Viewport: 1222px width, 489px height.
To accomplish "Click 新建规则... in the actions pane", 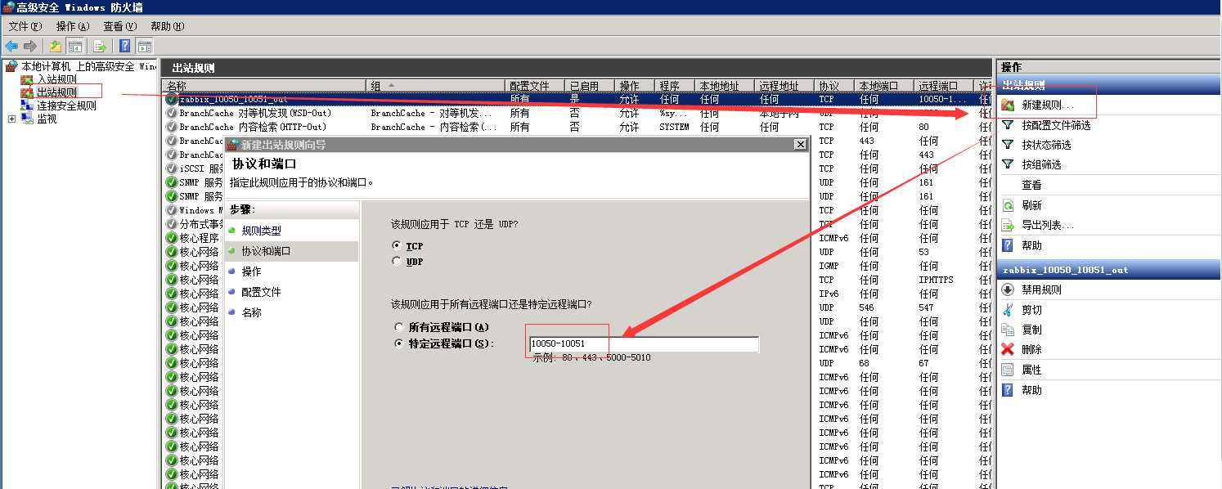I will click(1047, 105).
